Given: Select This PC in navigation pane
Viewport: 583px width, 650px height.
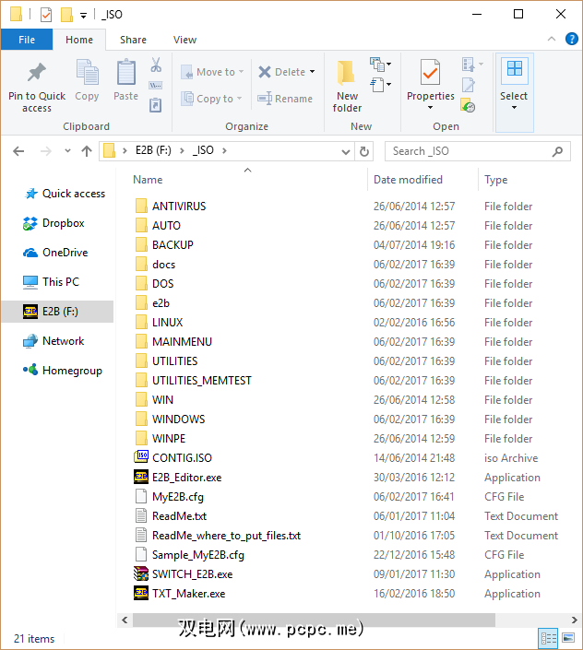Looking at the screenshot, I should click(51, 282).
